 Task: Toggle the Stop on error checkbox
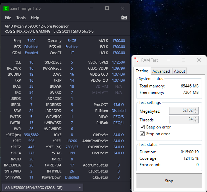[x=142, y=133]
